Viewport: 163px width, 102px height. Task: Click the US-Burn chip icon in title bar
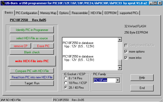[3, 3]
